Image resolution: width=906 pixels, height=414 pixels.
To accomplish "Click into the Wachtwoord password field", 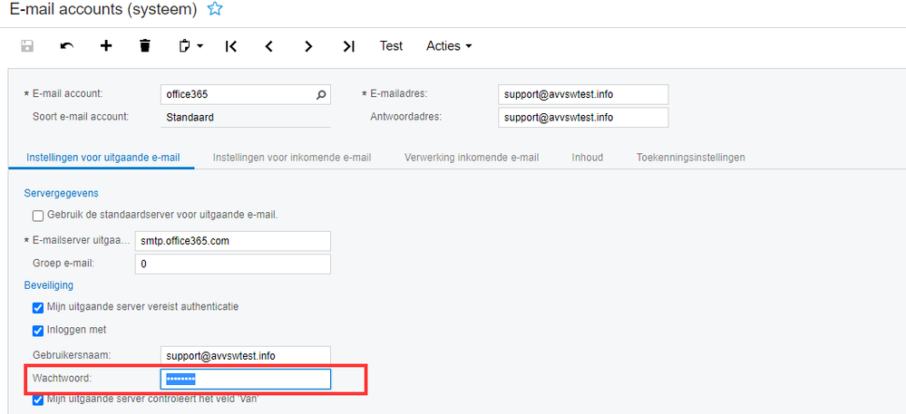I will coord(245,380).
